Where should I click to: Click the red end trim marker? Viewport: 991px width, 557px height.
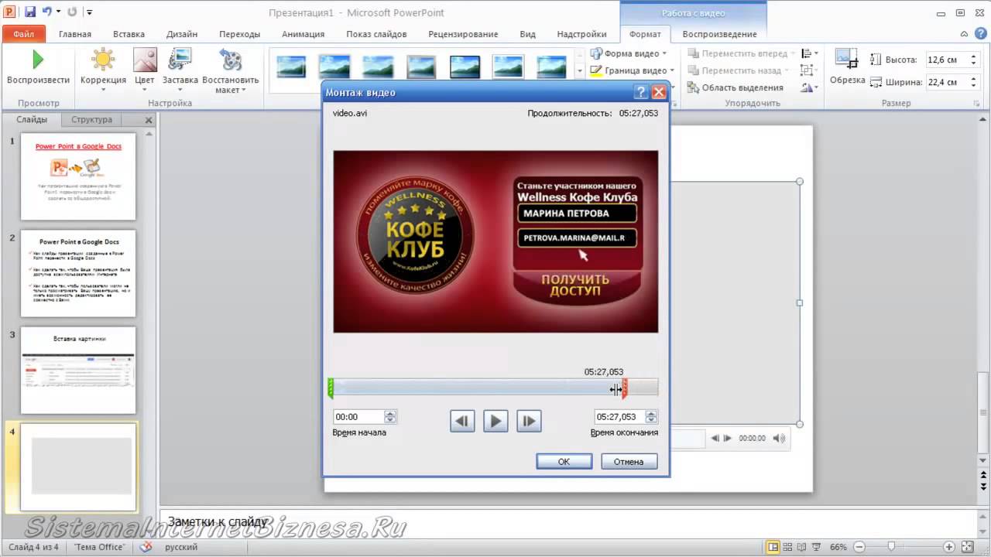tap(625, 388)
